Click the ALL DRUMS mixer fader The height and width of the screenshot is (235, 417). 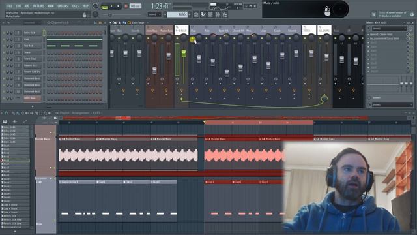point(326,56)
